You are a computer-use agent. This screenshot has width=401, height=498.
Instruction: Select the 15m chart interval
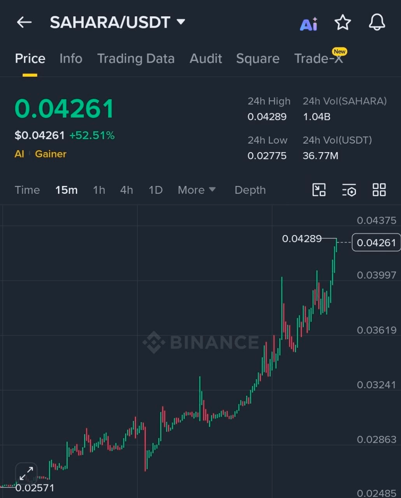[67, 190]
